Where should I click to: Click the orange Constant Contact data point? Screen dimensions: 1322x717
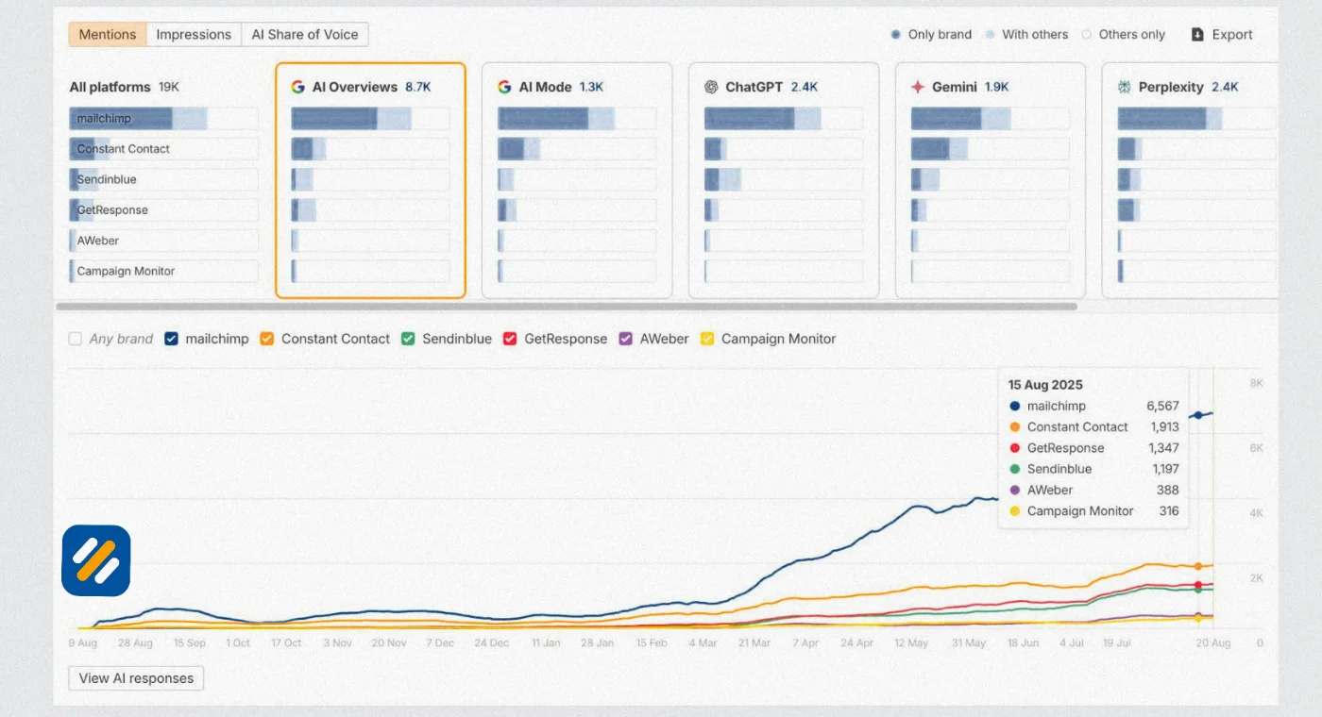click(1199, 566)
